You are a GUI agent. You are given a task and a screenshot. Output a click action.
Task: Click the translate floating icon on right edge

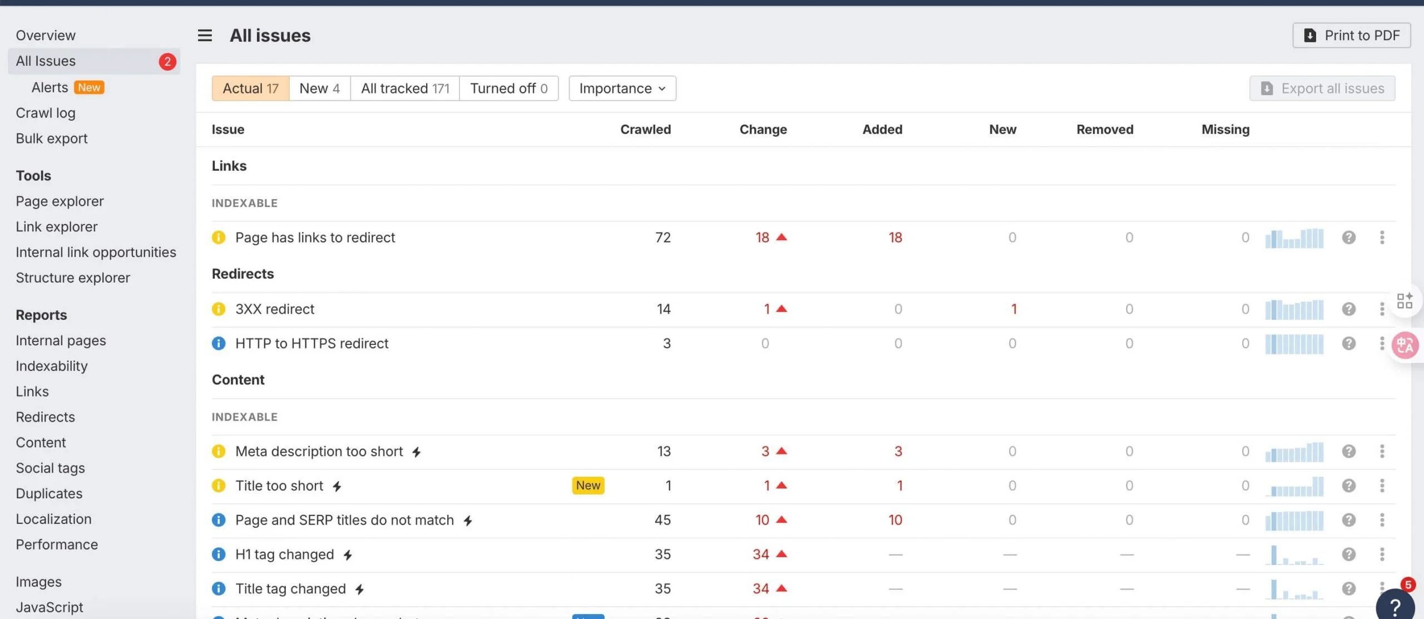coord(1405,345)
